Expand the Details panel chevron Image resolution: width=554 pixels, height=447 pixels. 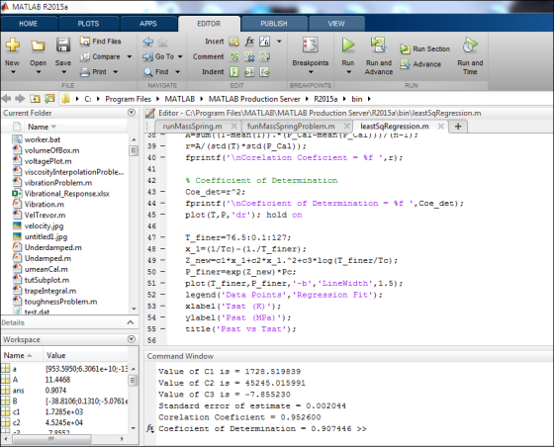click(131, 322)
